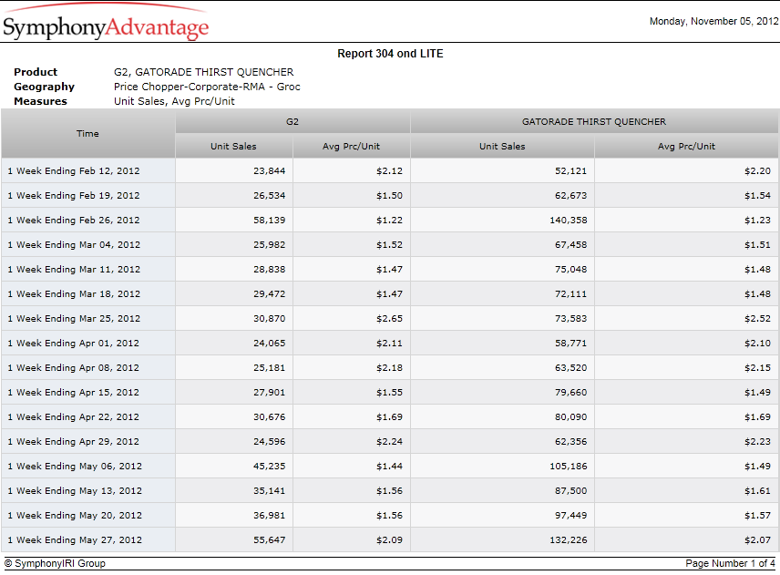
Task: Click the Geography label
Action: pos(44,87)
